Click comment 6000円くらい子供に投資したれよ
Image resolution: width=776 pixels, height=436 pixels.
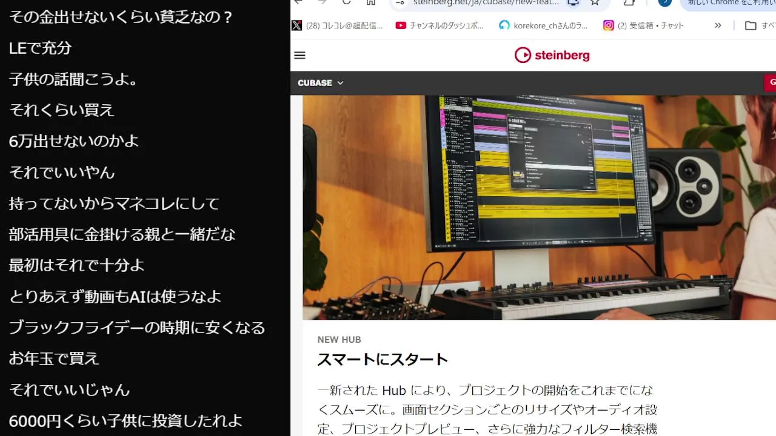(x=125, y=421)
